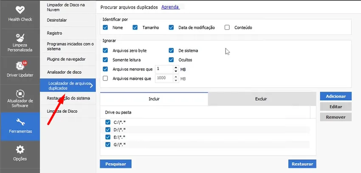This screenshot has height=173, width=361.
Task: Disable the Ocultos ignore checkbox
Action: point(172,60)
